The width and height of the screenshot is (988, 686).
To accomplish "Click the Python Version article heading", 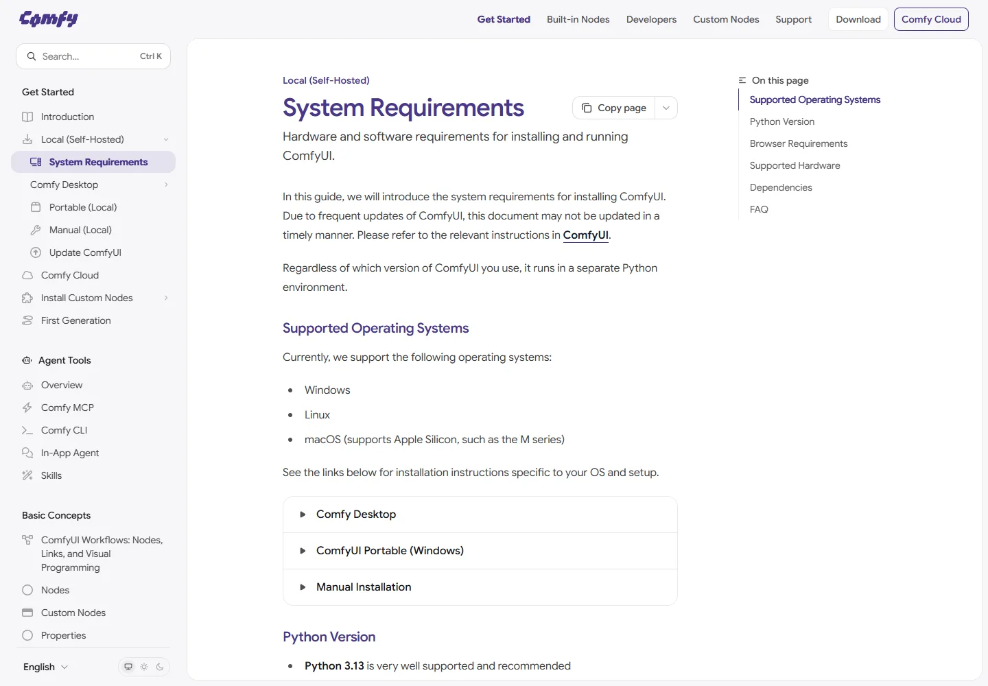I will point(329,637).
